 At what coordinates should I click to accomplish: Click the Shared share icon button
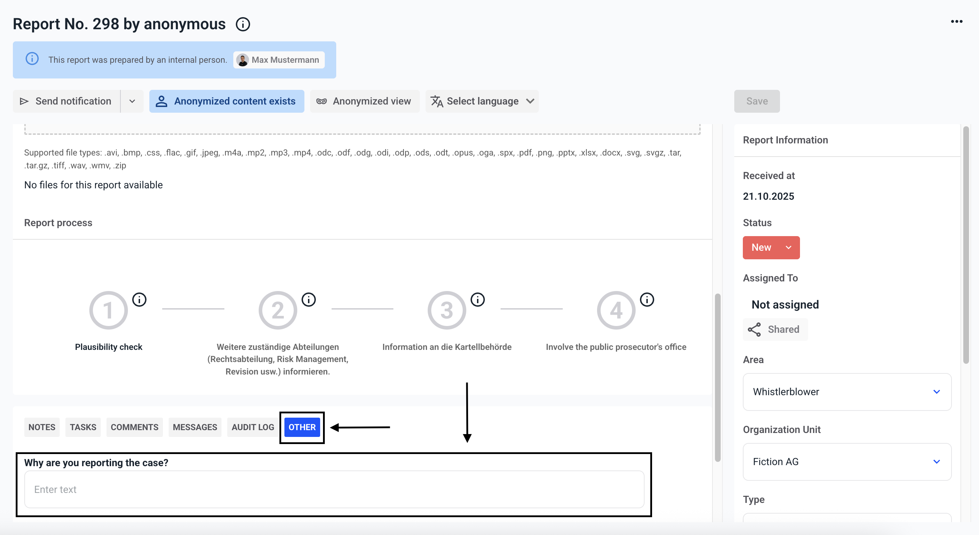(x=775, y=329)
